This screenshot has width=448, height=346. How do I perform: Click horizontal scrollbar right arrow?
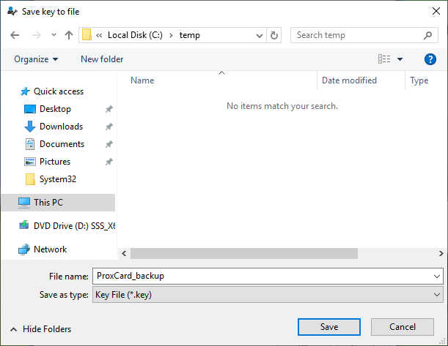(x=441, y=254)
